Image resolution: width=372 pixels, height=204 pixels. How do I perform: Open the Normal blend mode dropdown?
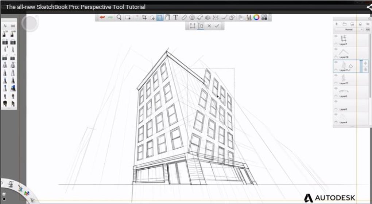(x=349, y=30)
